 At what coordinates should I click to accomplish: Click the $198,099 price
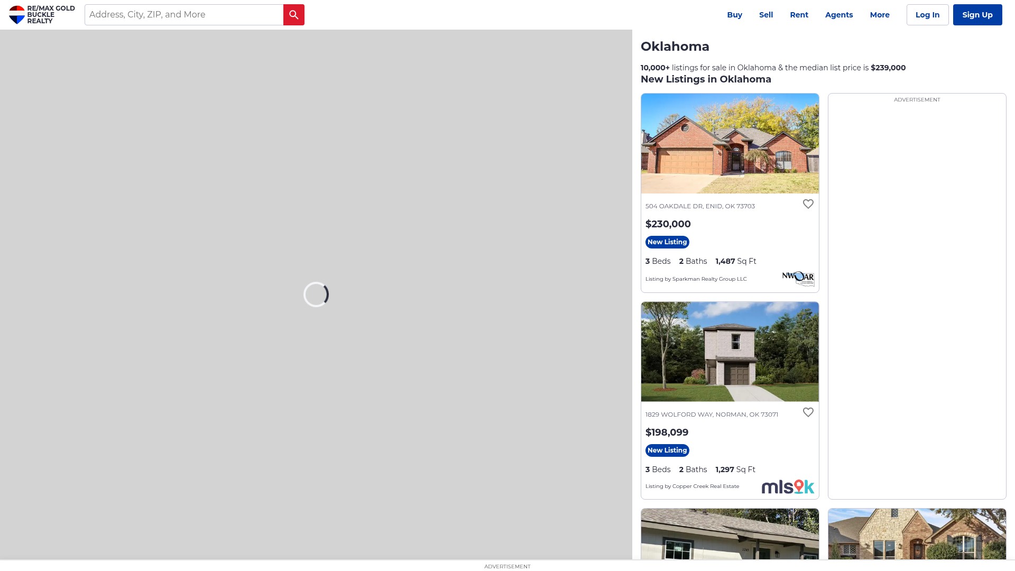coord(667,432)
